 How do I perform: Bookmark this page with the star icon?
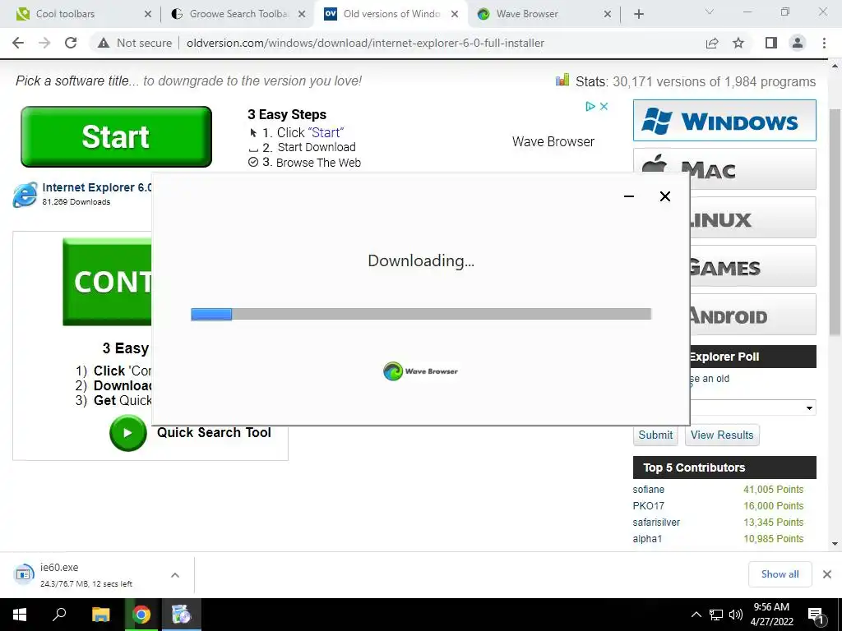(x=738, y=43)
